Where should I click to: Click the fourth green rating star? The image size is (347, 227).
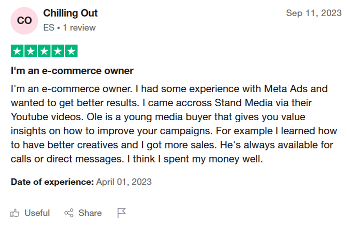point(57,51)
